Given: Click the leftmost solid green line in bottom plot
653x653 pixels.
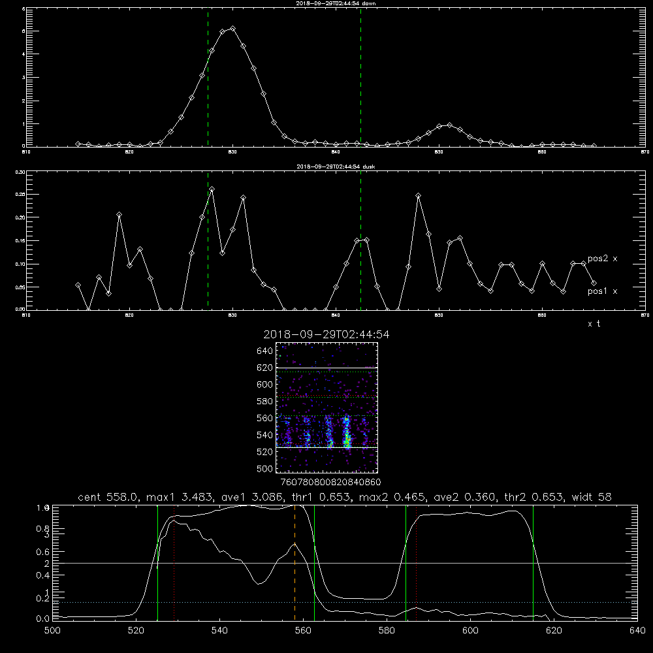Looking at the screenshot, I should [x=157, y=562].
